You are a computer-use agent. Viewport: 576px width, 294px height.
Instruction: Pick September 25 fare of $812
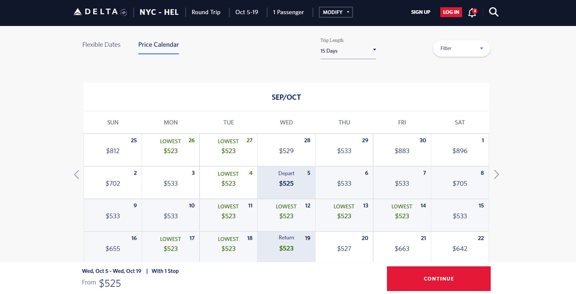click(113, 150)
